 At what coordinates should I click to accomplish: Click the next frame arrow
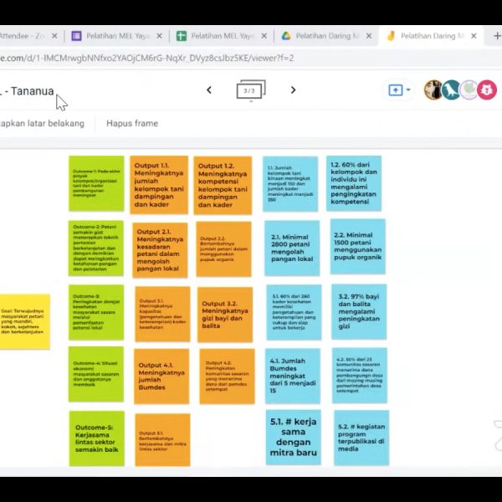pyautogui.click(x=293, y=90)
